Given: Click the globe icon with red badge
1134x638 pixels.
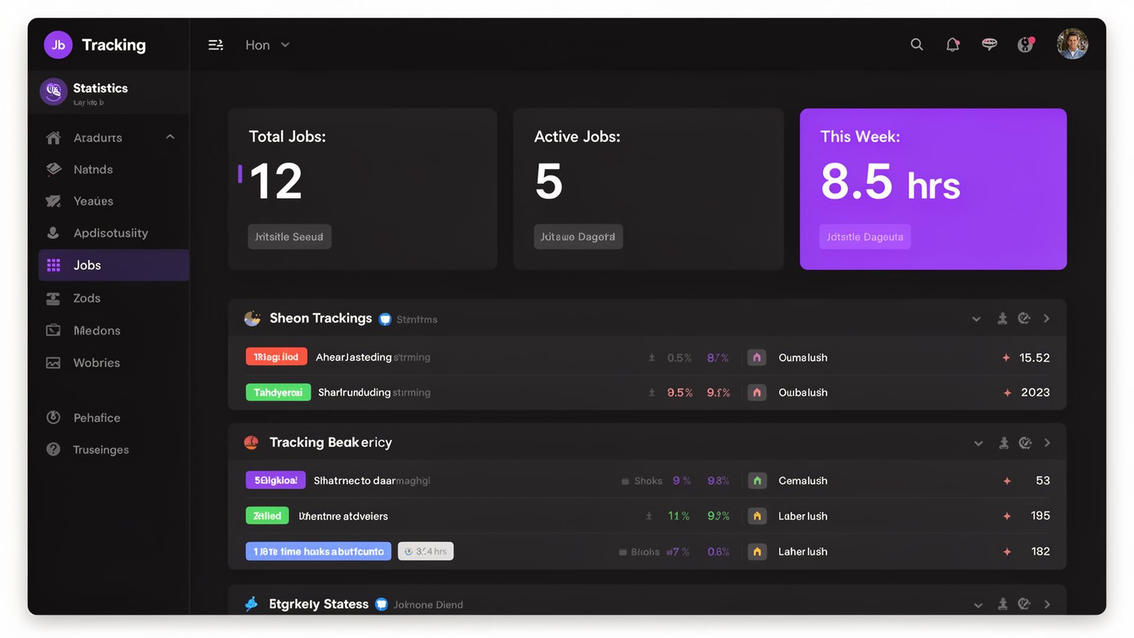Looking at the screenshot, I should coord(1026,45).
